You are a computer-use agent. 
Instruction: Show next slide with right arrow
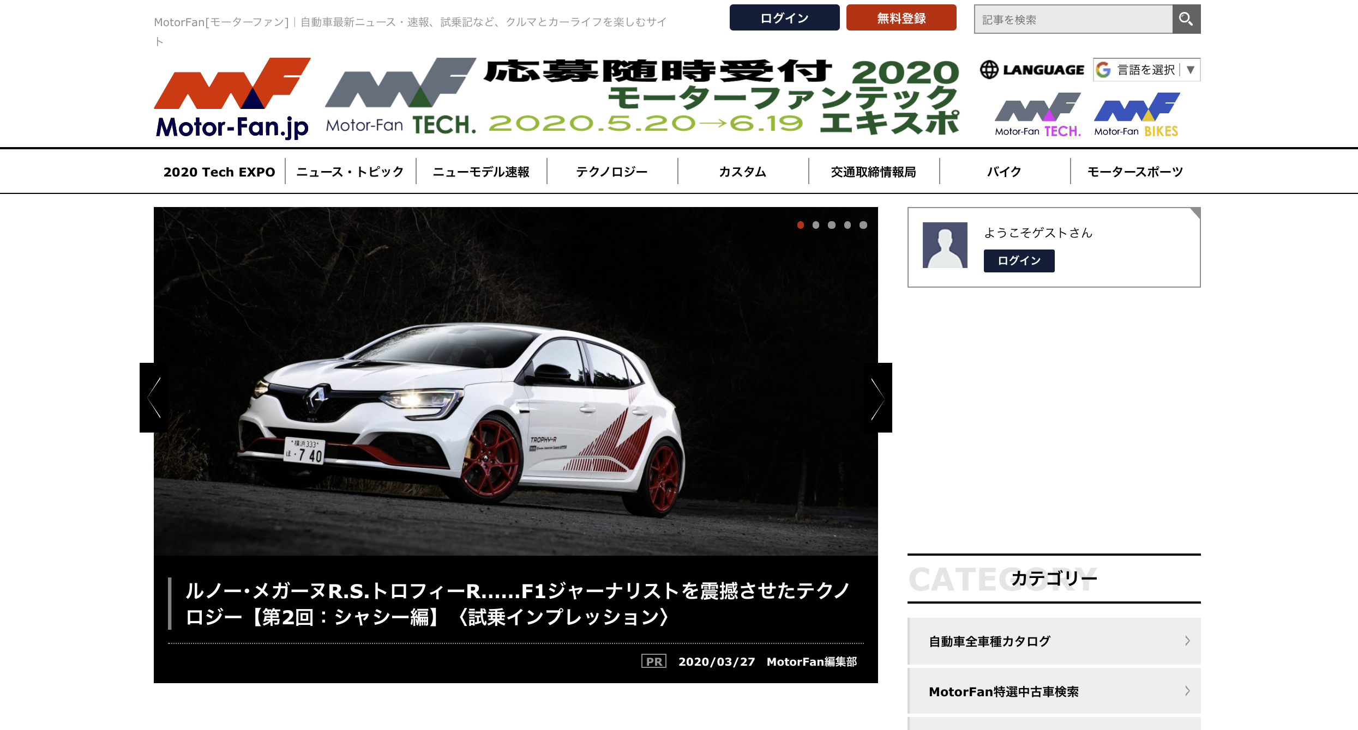click(x=878, y=398)
